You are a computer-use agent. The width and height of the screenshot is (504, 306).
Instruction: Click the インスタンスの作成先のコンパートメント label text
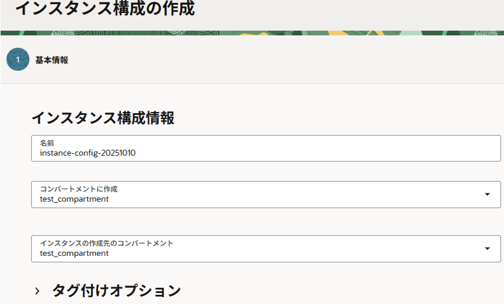pyautogui.click(x=106, y=244)
